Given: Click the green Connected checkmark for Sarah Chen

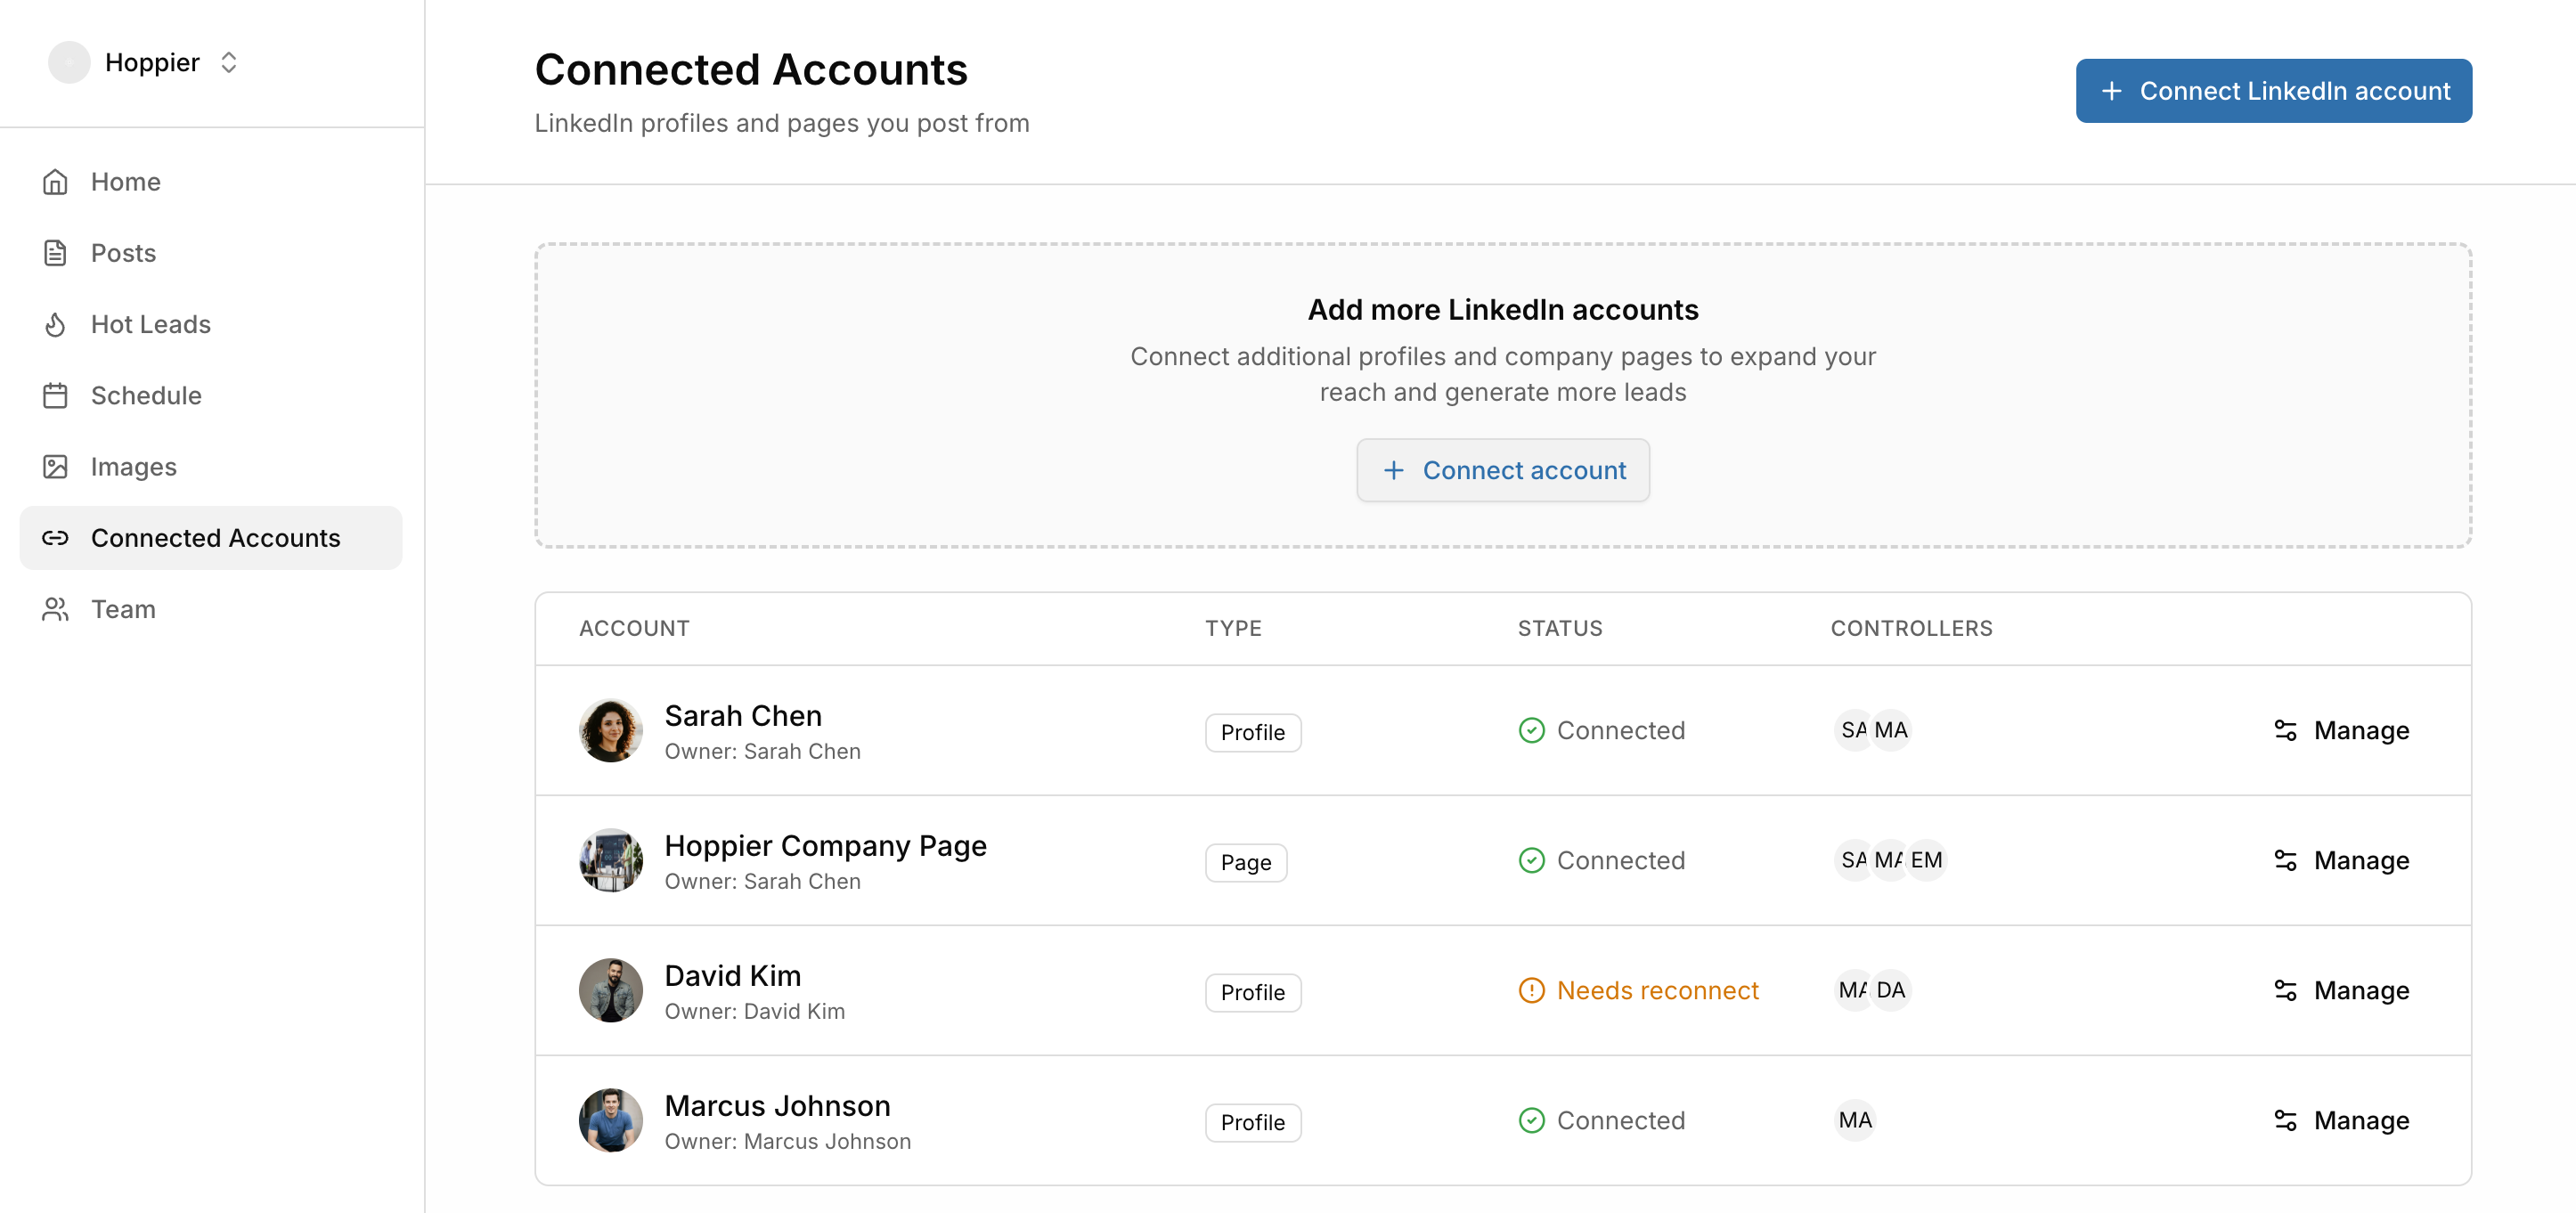Looking at the screenshot, I should [x=1531, y=730].
